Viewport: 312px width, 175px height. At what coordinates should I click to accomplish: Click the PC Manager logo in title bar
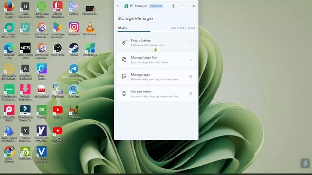[126, 6]
